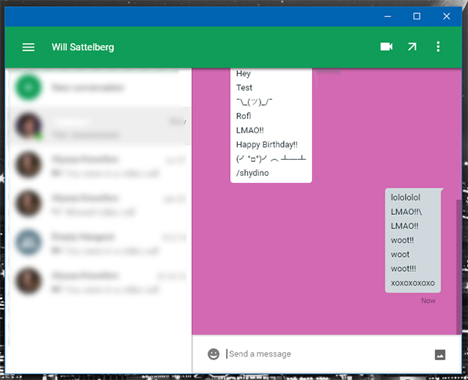468x380 pixels.
Task: Click the 'Now' timestamp under sent messages
Action: click(x=428, y=301)
